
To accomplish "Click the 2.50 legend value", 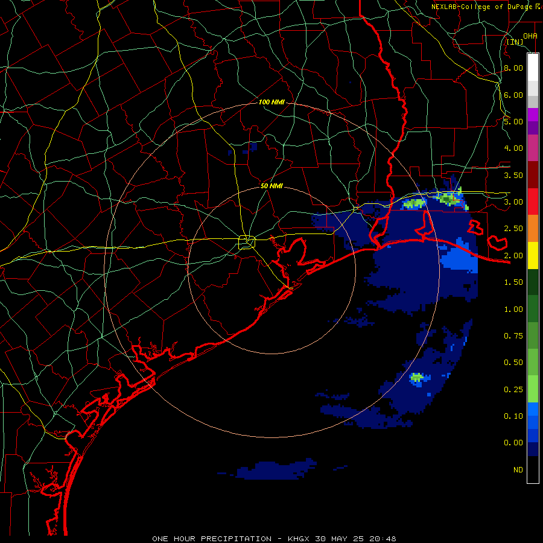I will 513,229.
